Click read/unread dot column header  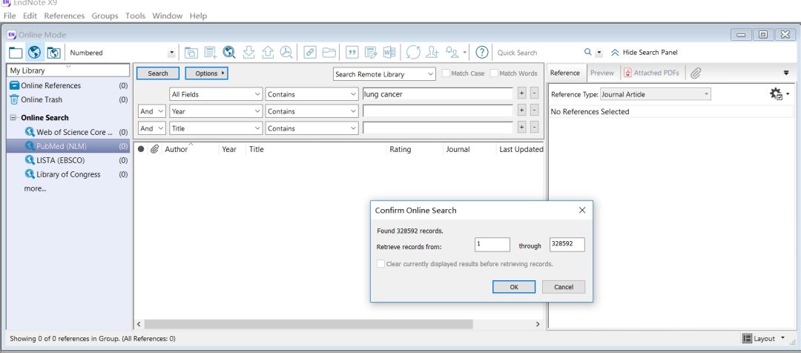tap(141, 149)
